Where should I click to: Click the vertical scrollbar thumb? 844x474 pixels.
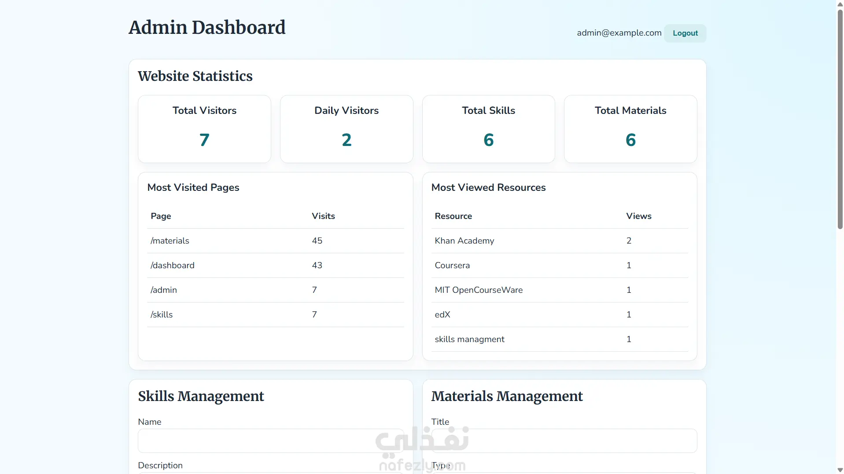840,119
